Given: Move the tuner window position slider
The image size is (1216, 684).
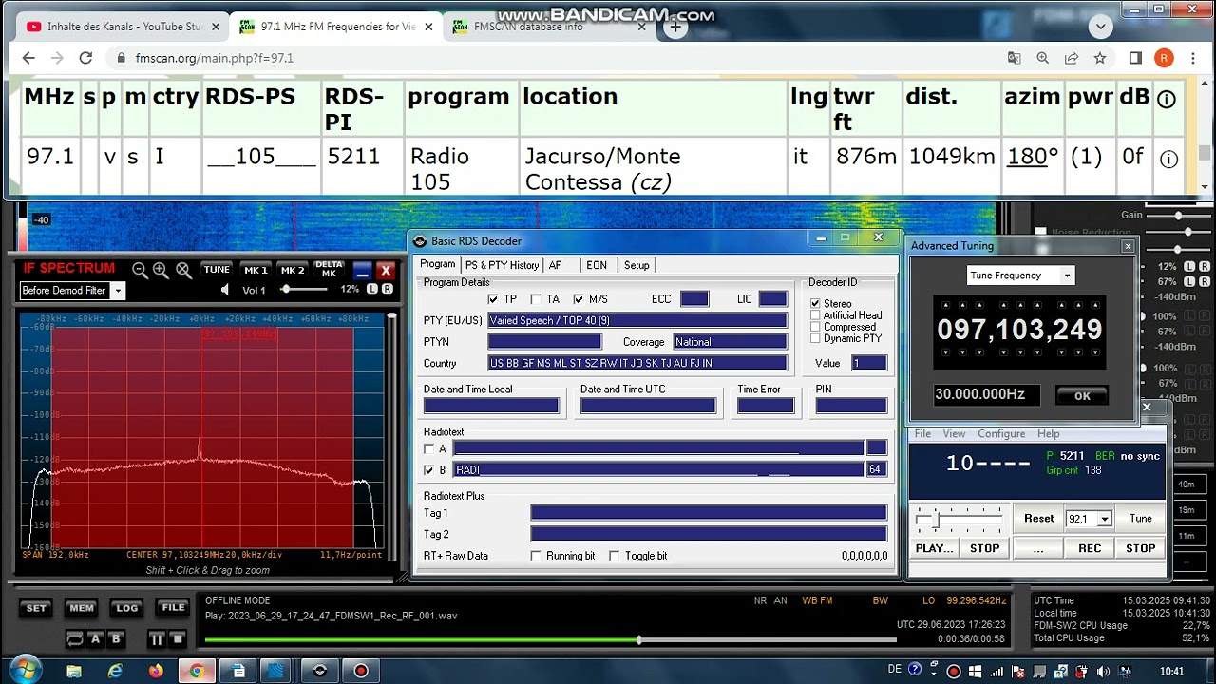Looking at the screenshot, I should (935, 519).
